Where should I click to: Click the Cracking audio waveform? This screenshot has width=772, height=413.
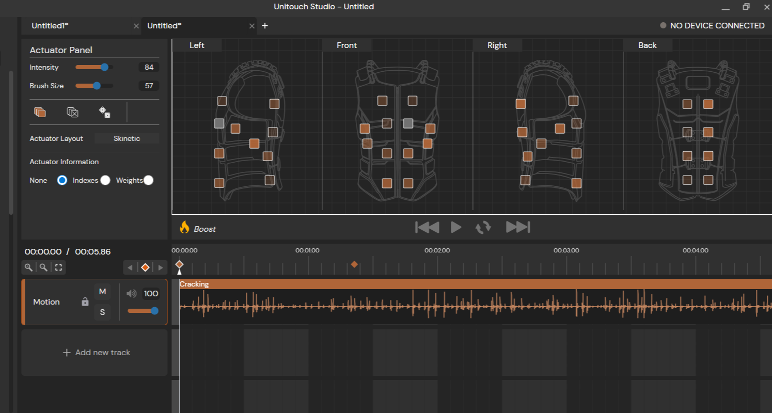(476, 307)
